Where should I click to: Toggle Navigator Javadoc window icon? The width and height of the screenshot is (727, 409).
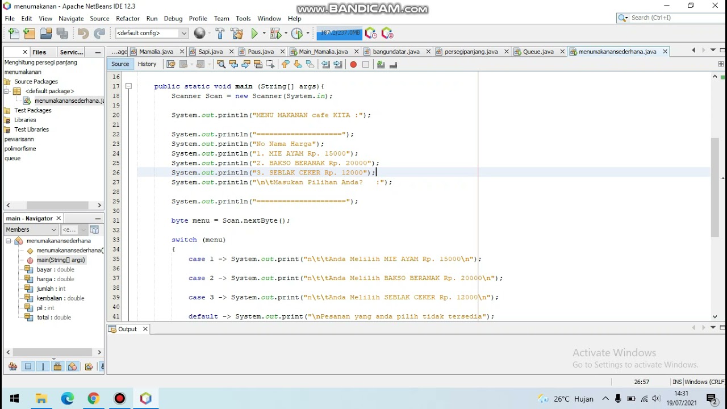point(94,229)
